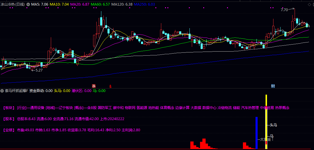Click the 【股本】 row heading
The width and height of the screenshot is (314, 150).
(9, 119)
